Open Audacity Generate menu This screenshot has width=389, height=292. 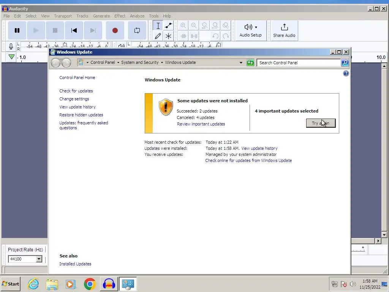(101, 16)
